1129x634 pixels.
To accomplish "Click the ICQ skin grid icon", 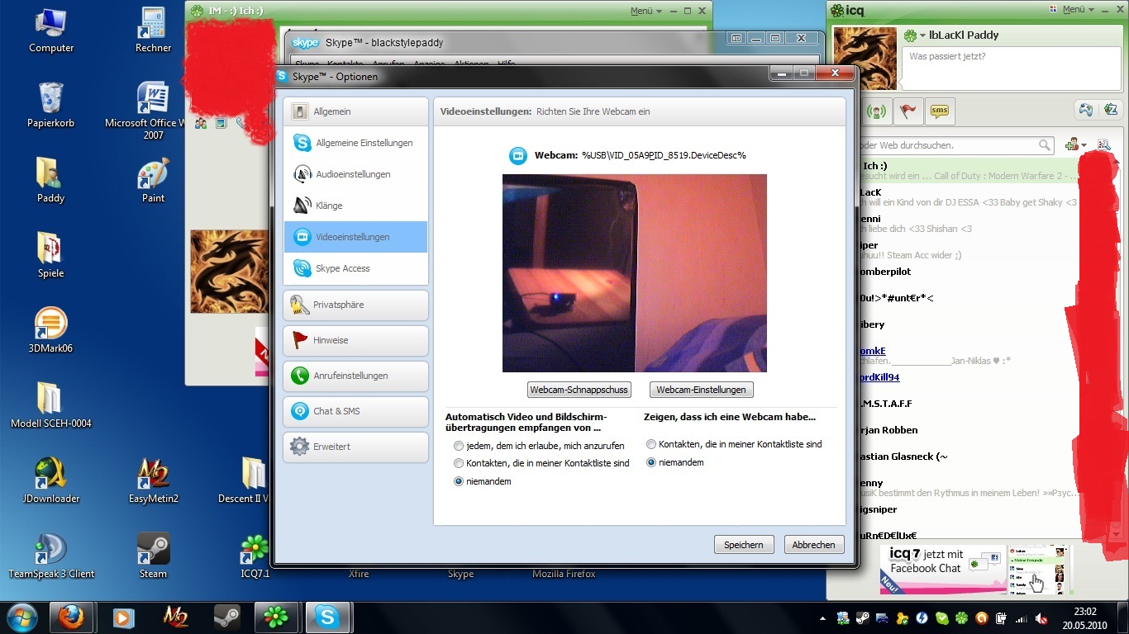I will coord(1052,10).
